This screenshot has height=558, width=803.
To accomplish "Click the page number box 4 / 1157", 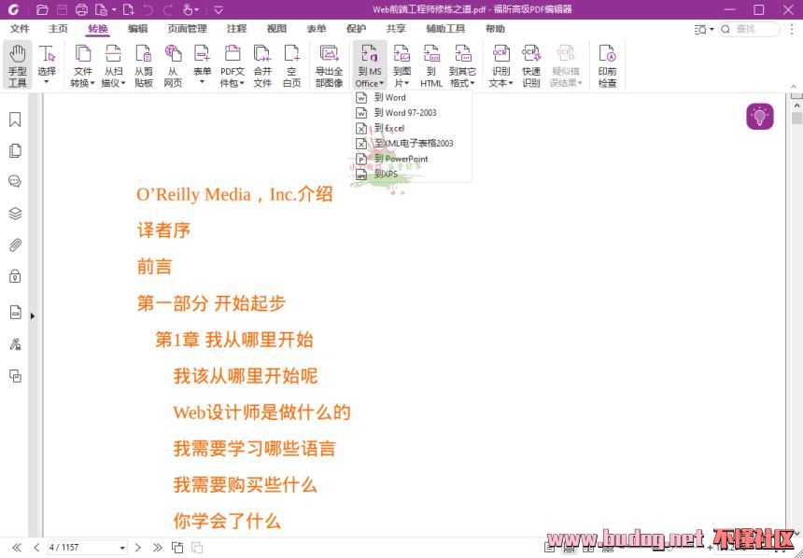I will tap(87, 548).
